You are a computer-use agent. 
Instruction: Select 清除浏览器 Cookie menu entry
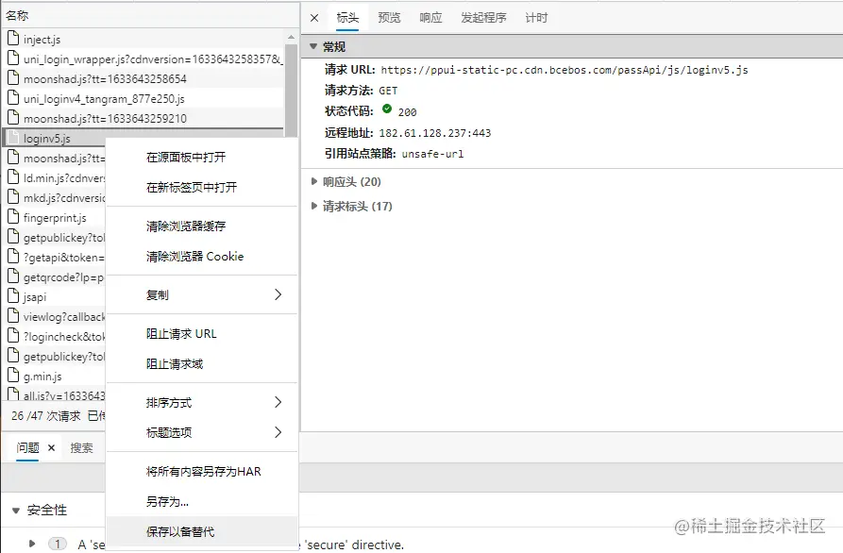202,257
